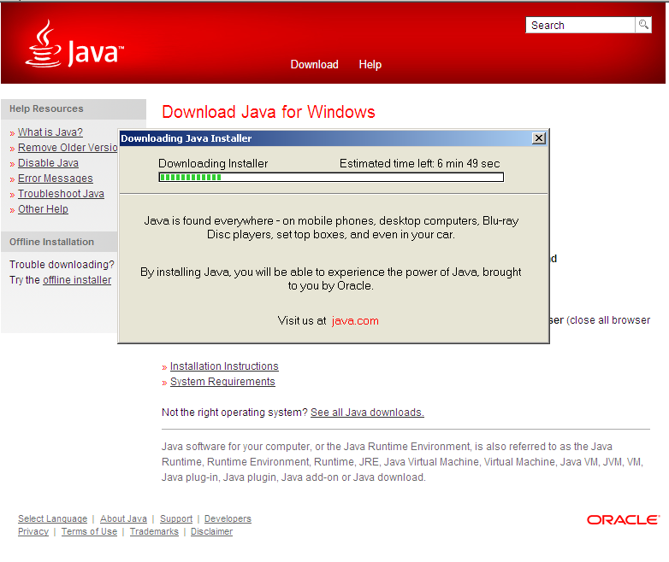Screen dimensions: 669x562
Task: Click the installer download progress bar
Action: (x=331, y=178)
